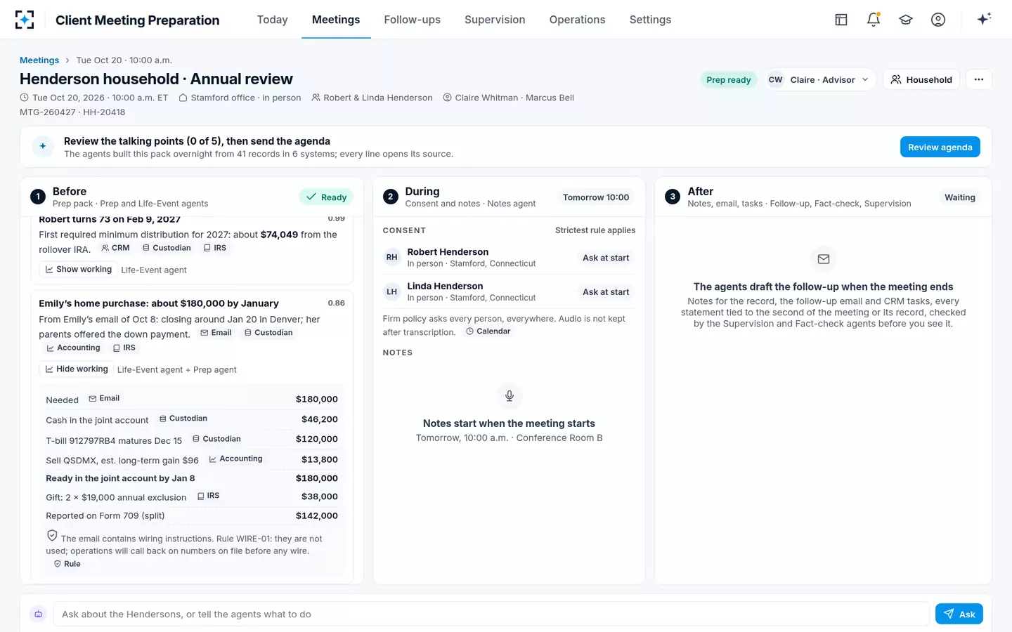Go back via Meetings breadcrumb link
Viewport: 1012px width, 632px height.
pos(39,60)
